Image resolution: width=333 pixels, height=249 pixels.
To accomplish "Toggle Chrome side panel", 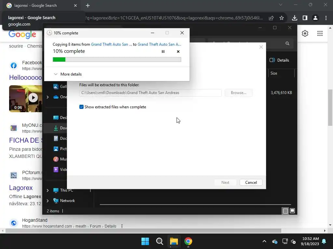I will point(305,18).
